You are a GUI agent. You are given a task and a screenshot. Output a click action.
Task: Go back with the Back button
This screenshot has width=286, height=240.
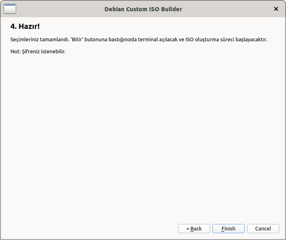194,228
